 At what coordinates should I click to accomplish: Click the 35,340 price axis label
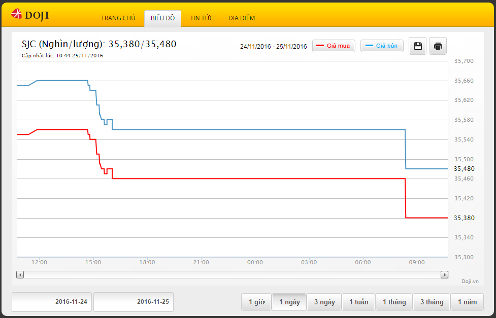(464, 238)
